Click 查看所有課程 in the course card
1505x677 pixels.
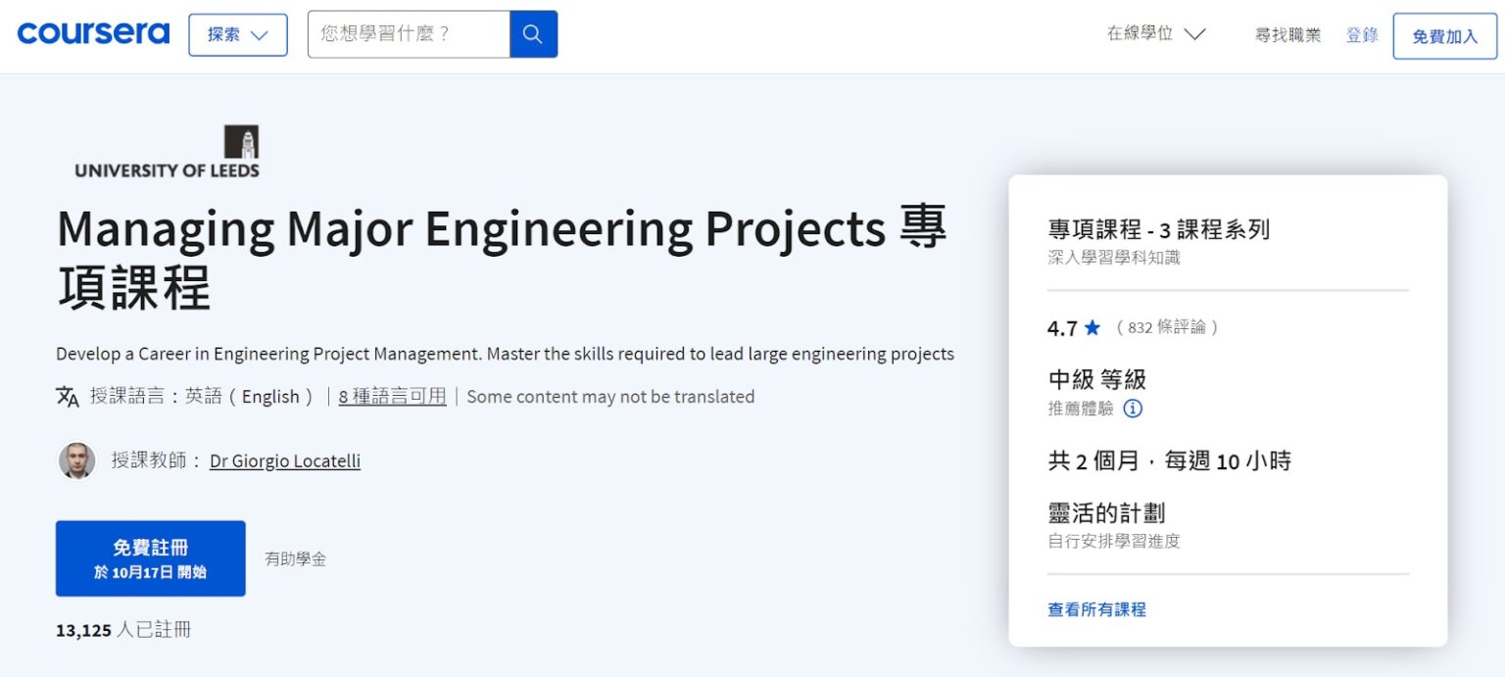pyautogui.click(x=1094, y=608)
